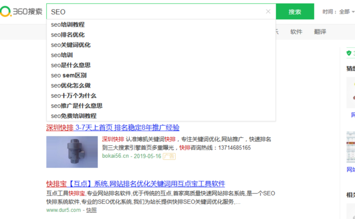Open the 时间 全部 filter dropdown
This screenshot has height=219, width=355.
click(x=338, y=12)
